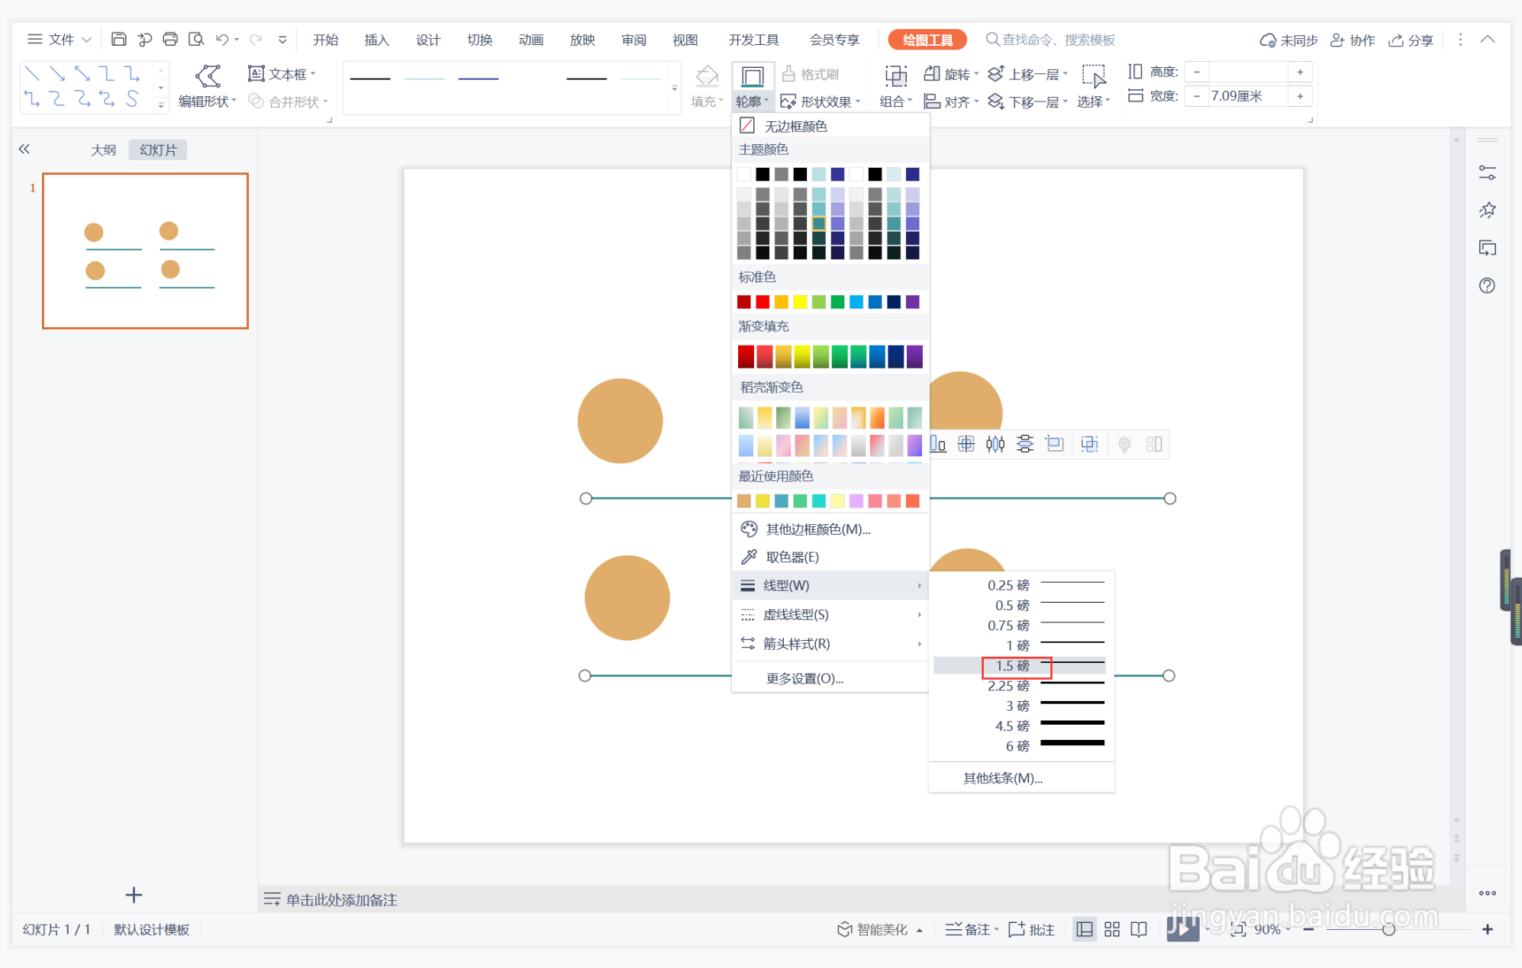Open the Edit Shape tool (编辑形状)
This screenshot has width=1522, height=968.
(x=208, y=87)
